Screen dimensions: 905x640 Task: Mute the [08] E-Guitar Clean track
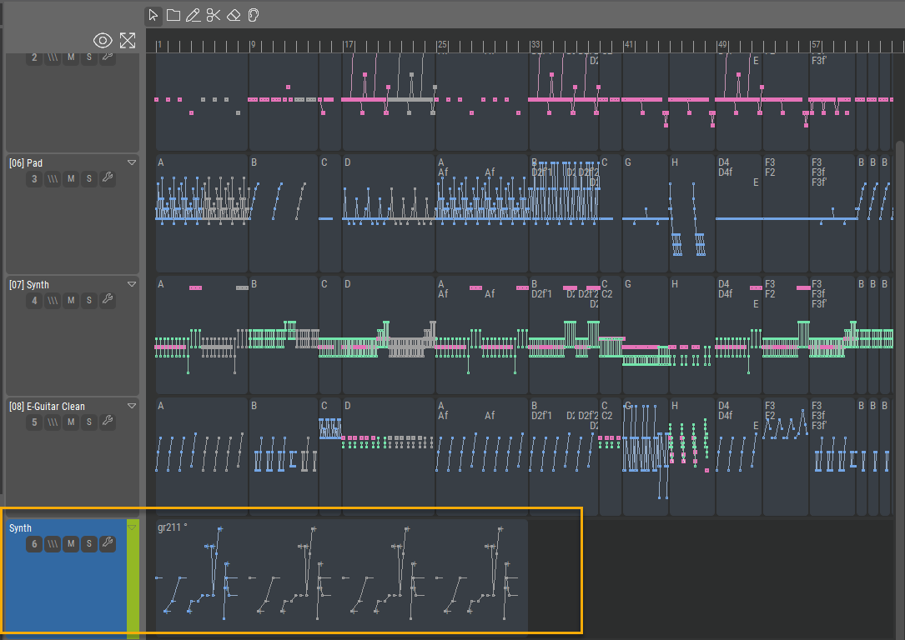click(71, 422)
